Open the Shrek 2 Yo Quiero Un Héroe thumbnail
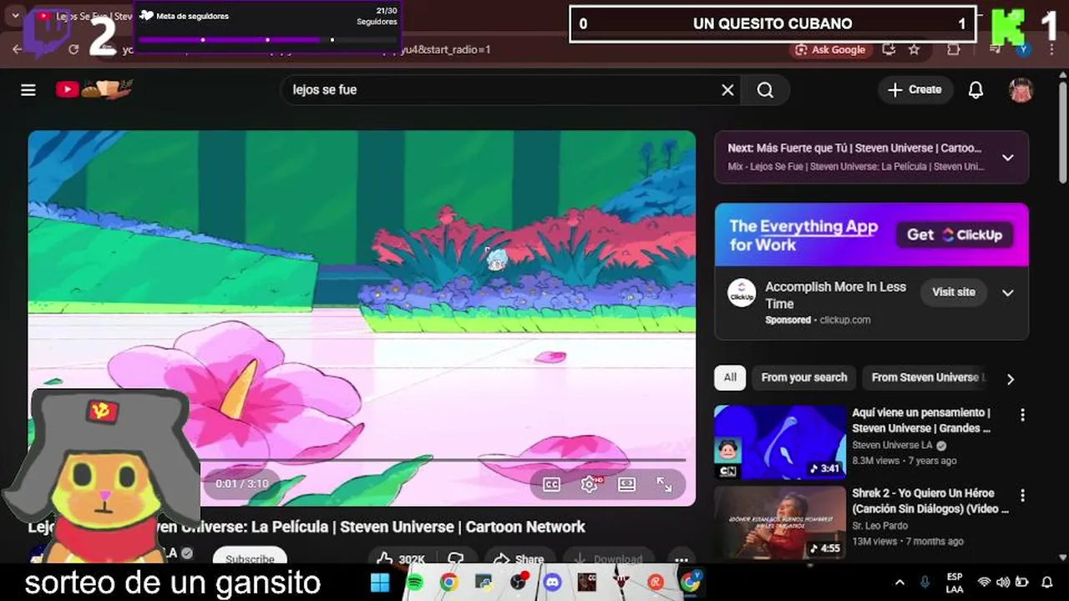 pos(780,523)
